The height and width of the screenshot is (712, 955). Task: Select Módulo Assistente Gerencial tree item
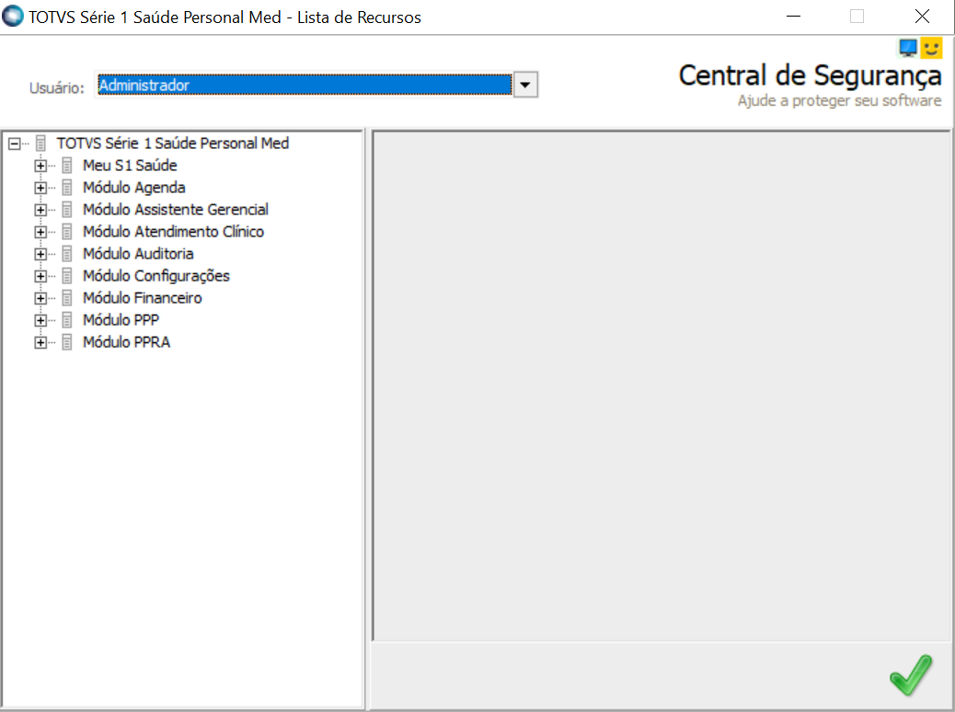point(176,210)
